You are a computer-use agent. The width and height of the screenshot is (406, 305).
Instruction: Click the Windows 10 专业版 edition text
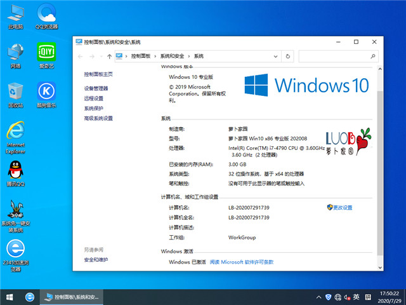click(191, 77)
